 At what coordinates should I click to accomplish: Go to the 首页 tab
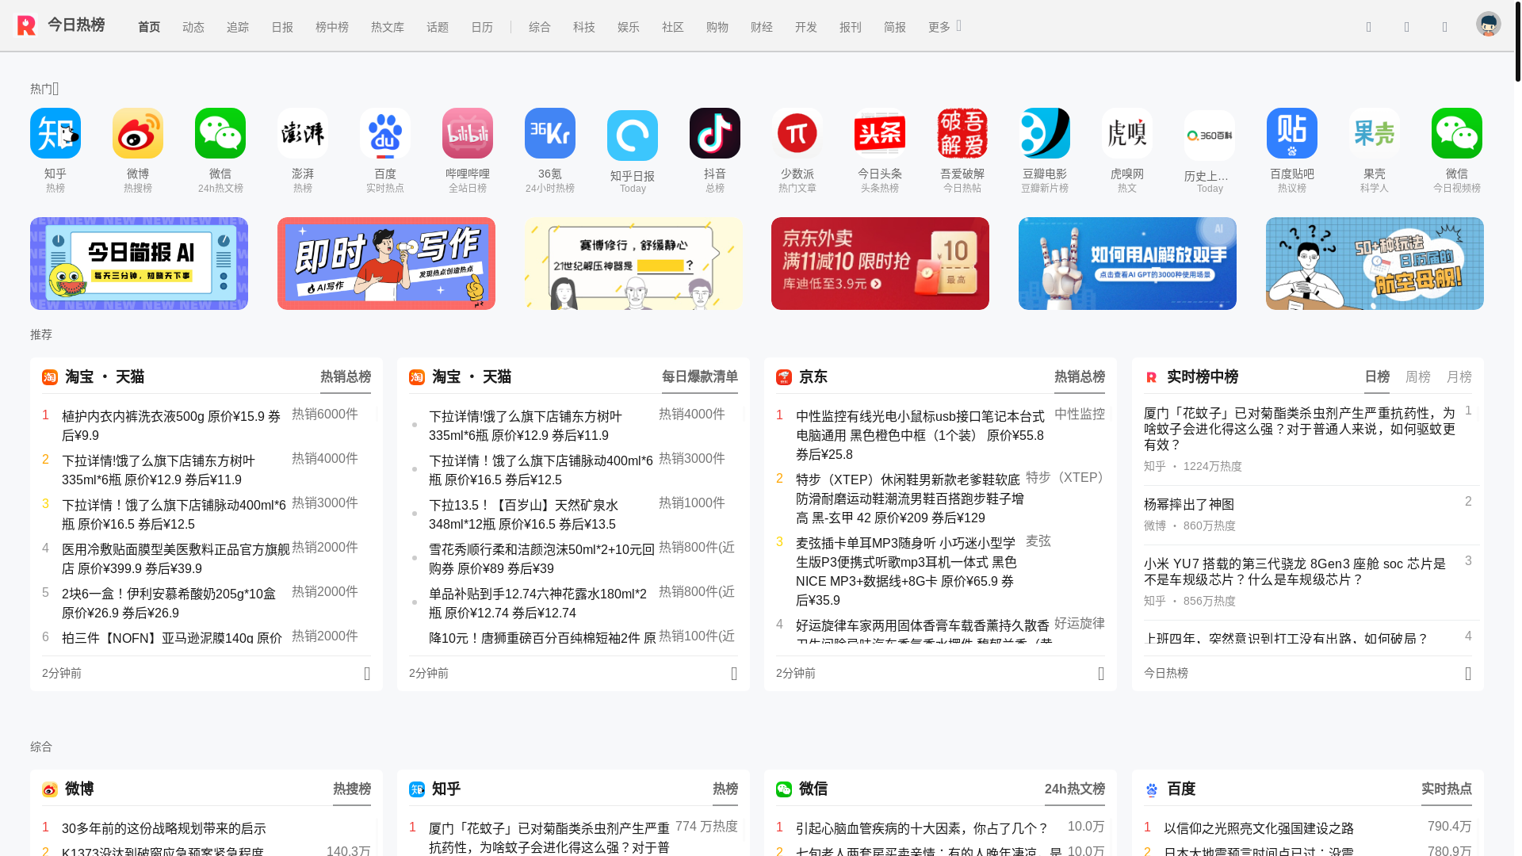[x=149, y=27]
